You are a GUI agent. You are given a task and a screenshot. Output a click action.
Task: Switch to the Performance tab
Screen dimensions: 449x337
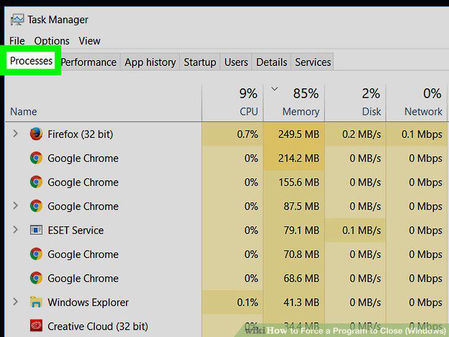click(x=89, y=62)
